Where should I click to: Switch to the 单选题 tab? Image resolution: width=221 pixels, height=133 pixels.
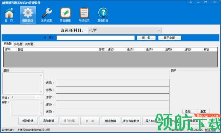click(7, 44)
